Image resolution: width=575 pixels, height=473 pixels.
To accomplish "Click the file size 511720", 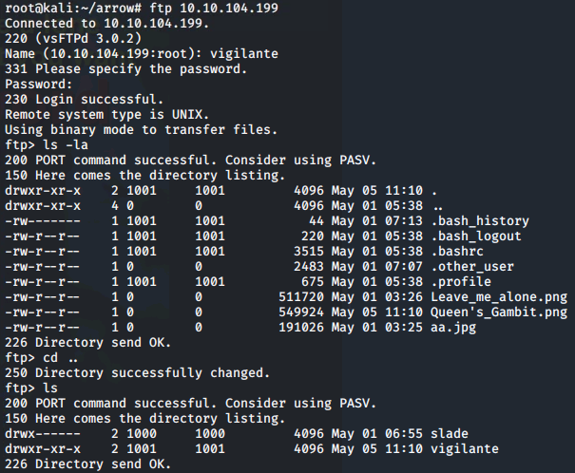I will pyautogui.click(x=301, y=296).
